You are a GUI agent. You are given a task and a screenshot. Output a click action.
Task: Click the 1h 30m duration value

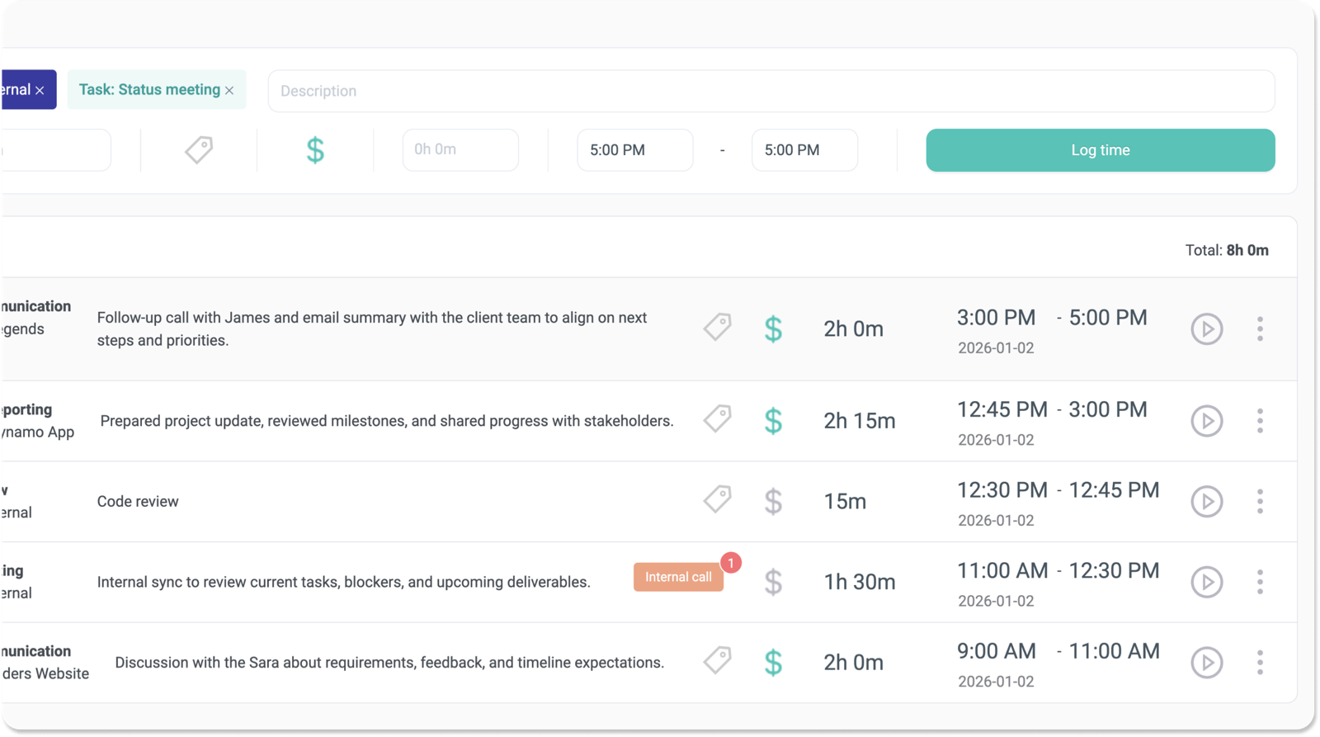click(x=859, y=582)
